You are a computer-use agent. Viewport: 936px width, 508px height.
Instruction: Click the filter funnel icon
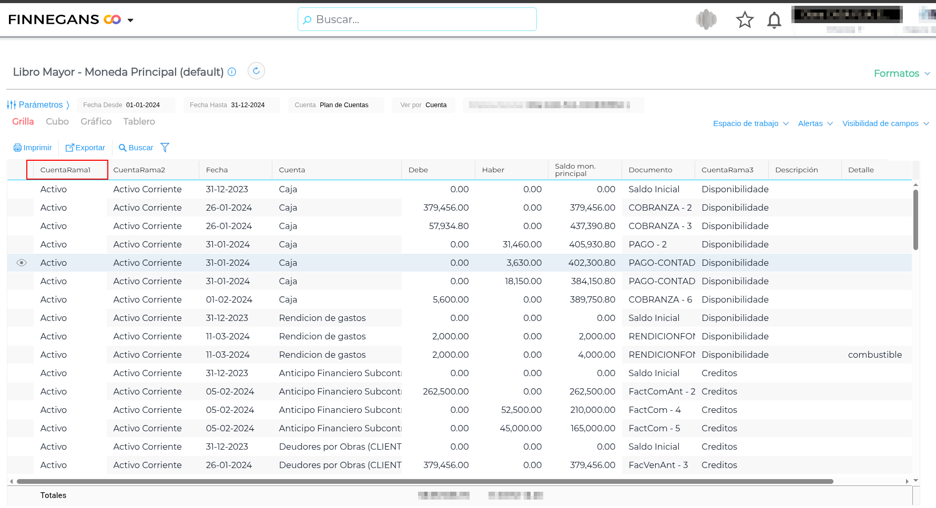tap(165, 148)
